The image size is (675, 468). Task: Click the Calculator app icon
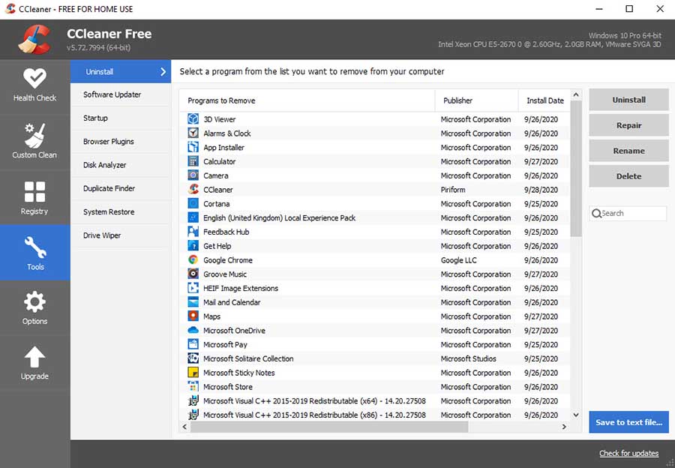click(x=193, y=161)
